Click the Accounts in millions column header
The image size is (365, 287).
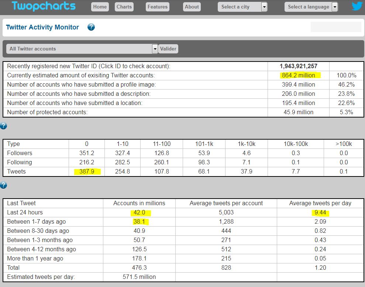pos(139,203)
